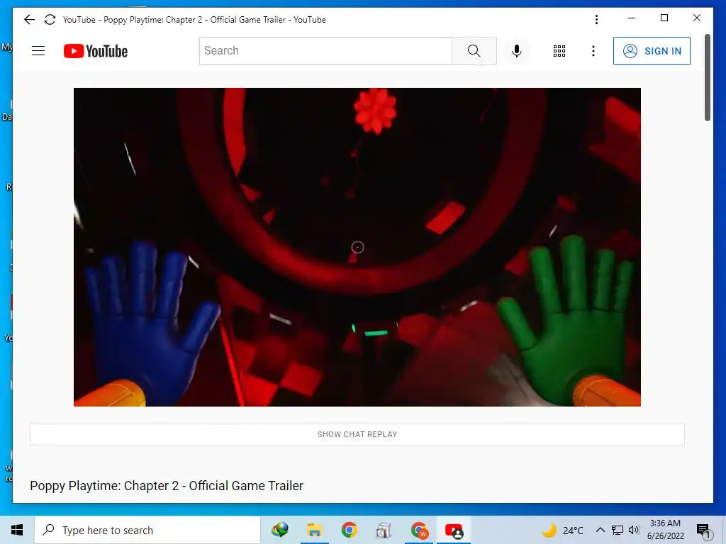Maximize the YouTube app window
Viewport: 726px width, 544px height.
point(664,18)
